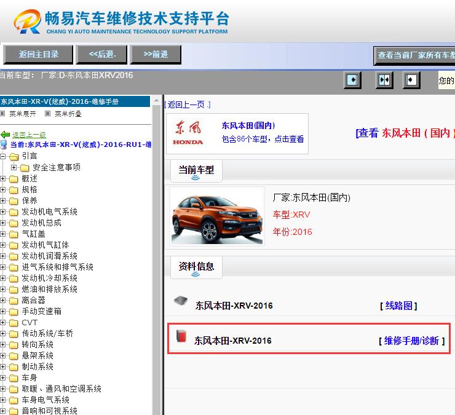Click the 气缸盖 folder icon
The image size is (455, 415).
[14, 234]
